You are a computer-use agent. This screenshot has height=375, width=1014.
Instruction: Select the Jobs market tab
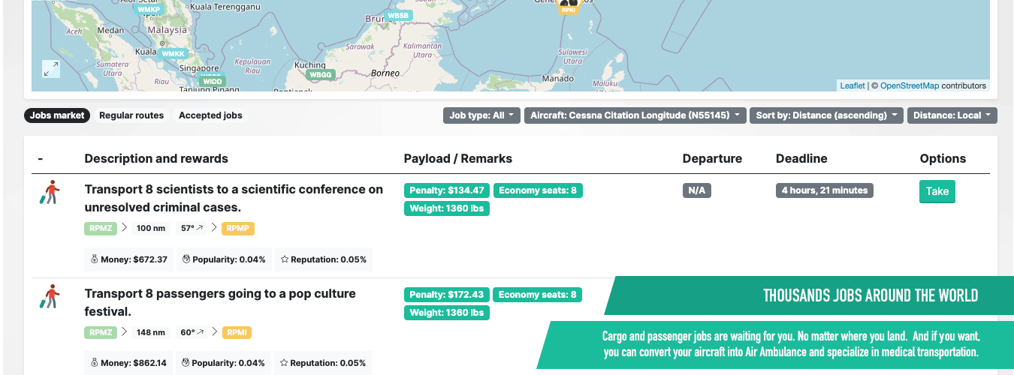57,115
